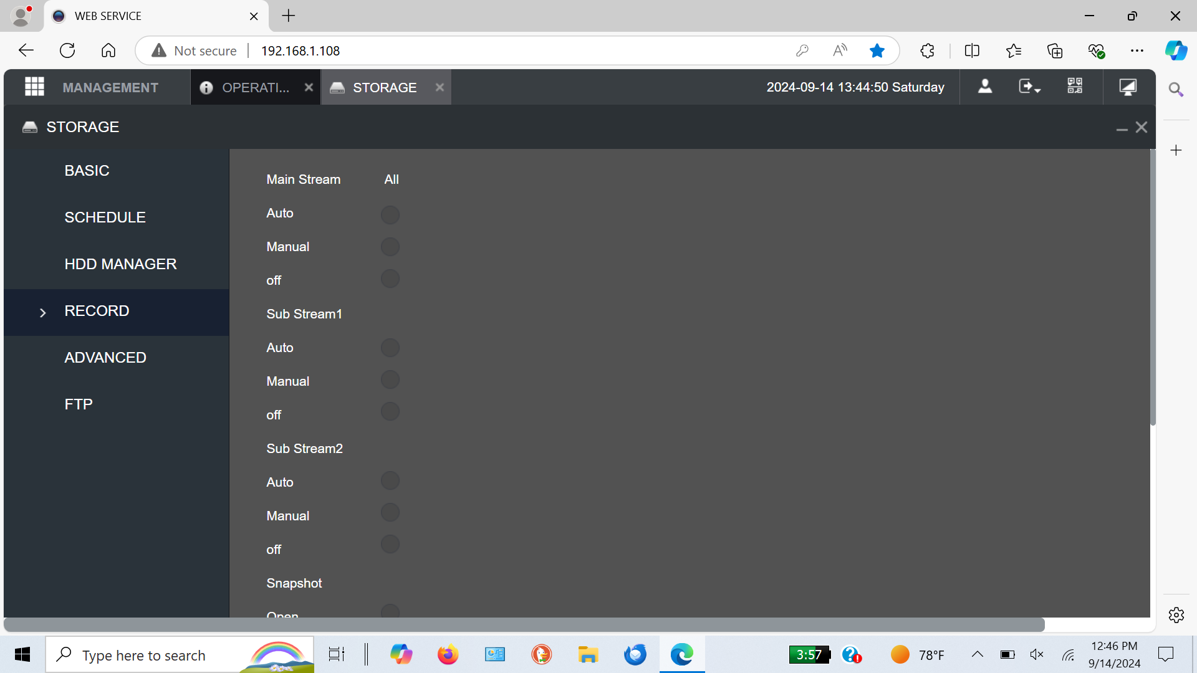
Task: Close the OPERATI... tab
Action: point(309,87)
